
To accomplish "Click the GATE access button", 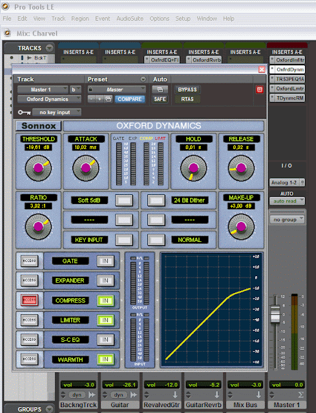I will click(x=29, y=261).
